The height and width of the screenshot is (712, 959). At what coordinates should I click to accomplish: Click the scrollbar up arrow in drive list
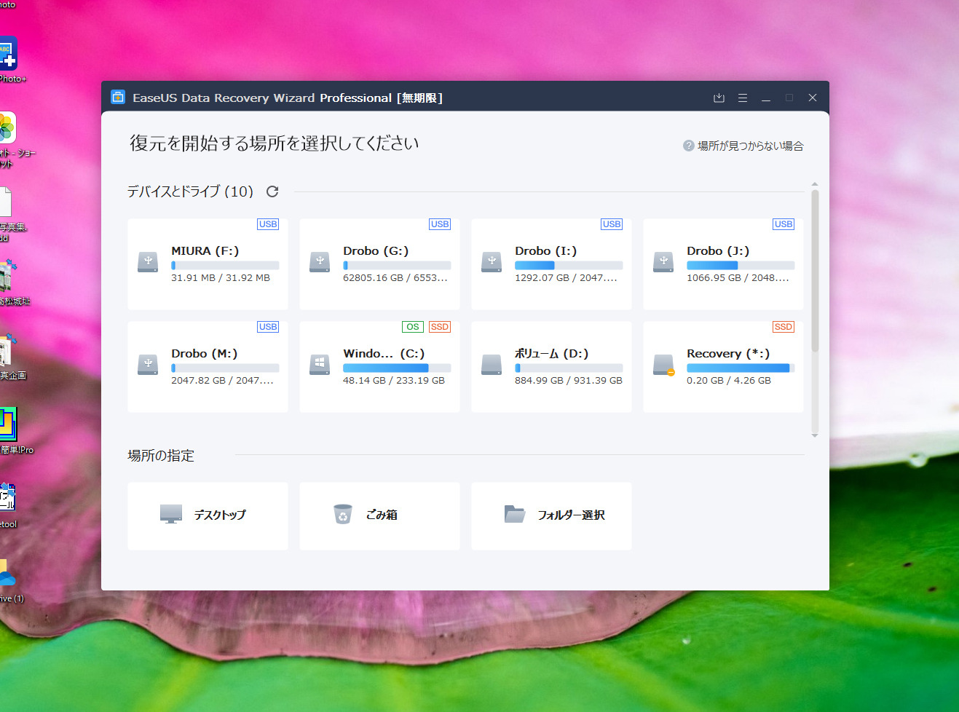pos(815,184)
